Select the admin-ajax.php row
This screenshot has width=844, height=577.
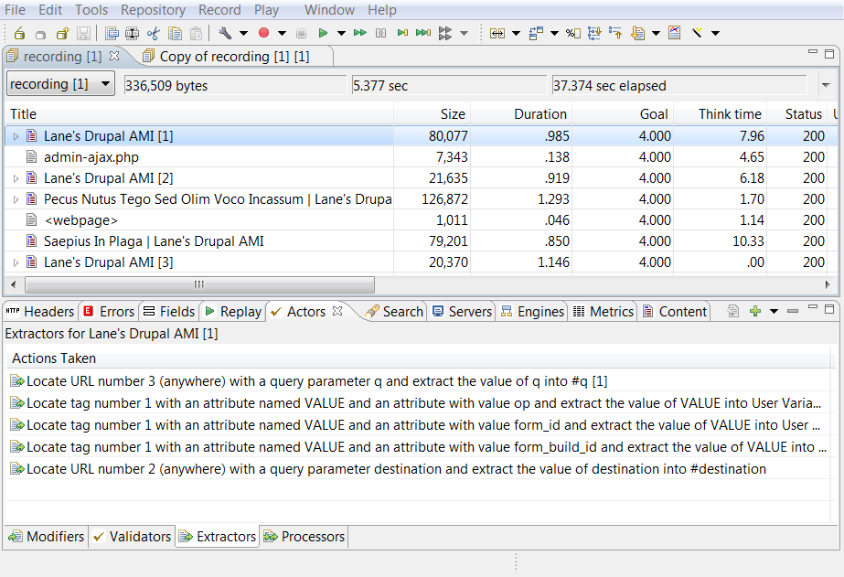point(420,157)
